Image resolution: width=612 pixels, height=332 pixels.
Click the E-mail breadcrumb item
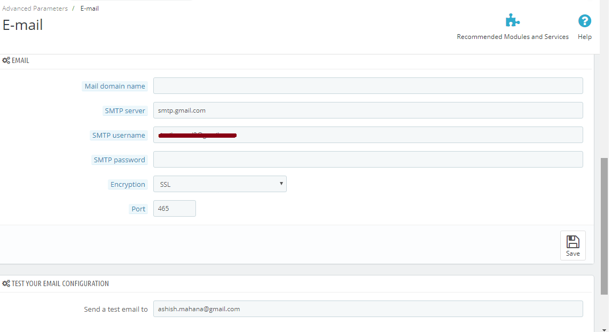(x=89, y=8)
